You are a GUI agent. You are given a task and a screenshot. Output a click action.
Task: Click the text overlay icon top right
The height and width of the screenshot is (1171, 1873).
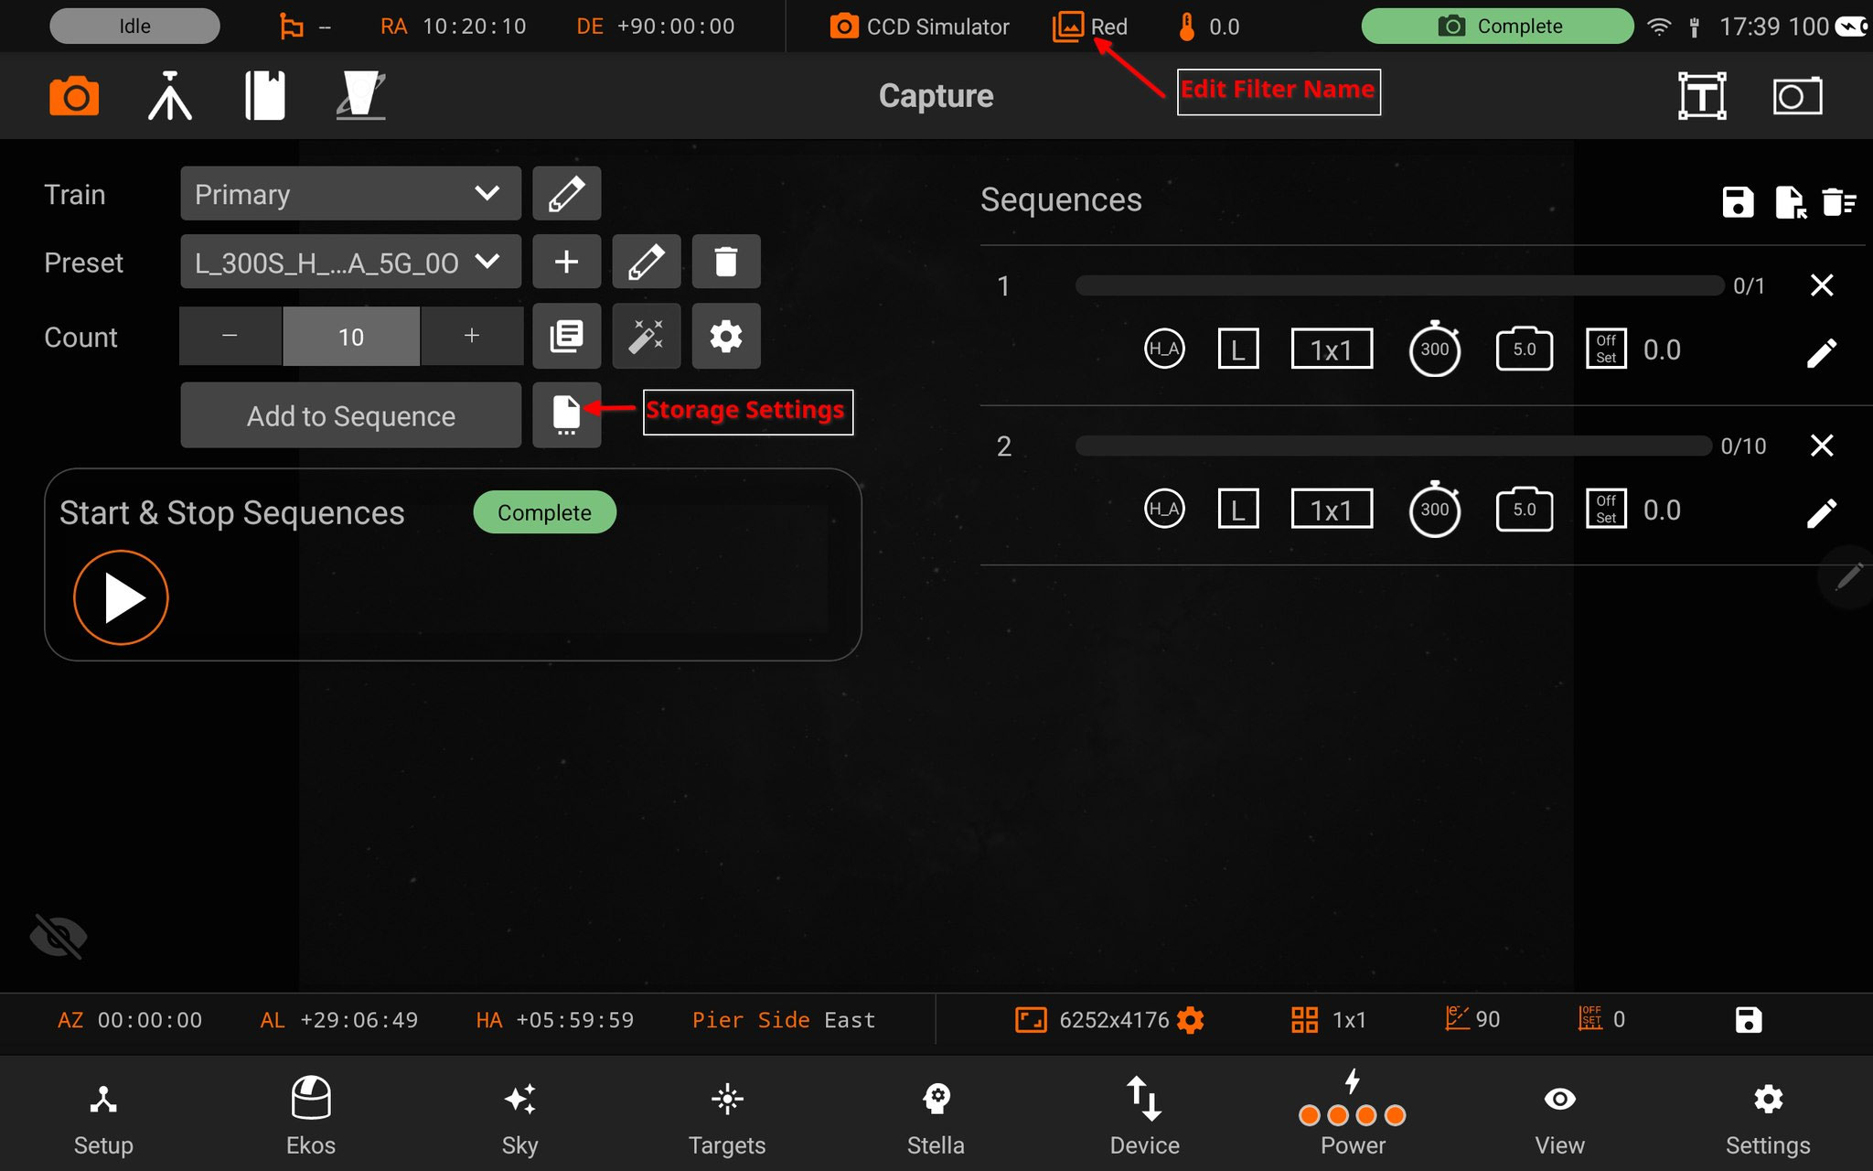coord(1702,96)
